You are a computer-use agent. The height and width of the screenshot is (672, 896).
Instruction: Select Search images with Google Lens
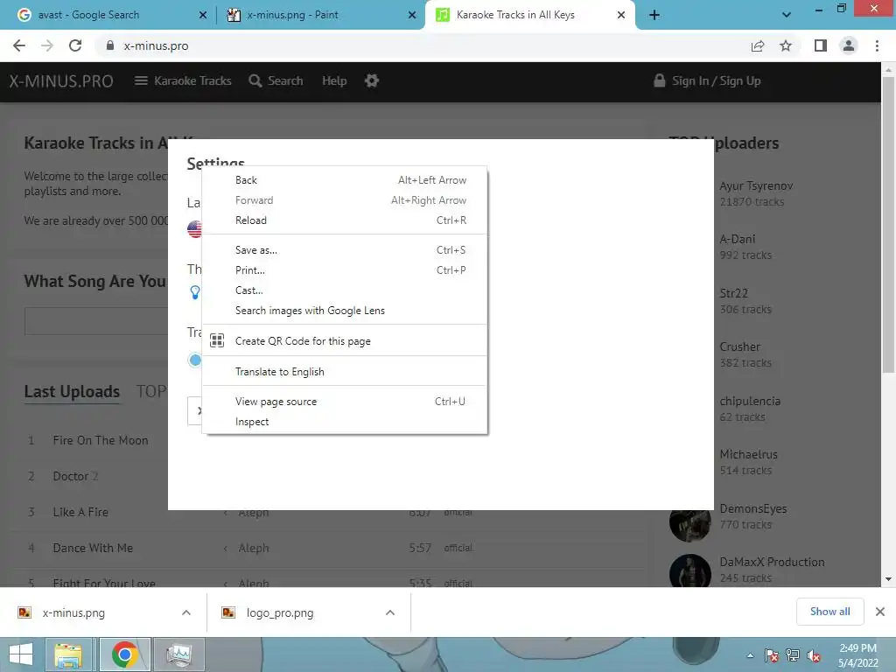point(345,311)
